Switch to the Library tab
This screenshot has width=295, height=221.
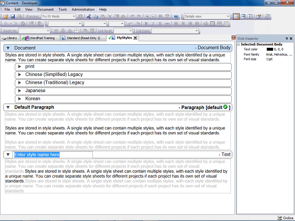[x=10, y=38]
